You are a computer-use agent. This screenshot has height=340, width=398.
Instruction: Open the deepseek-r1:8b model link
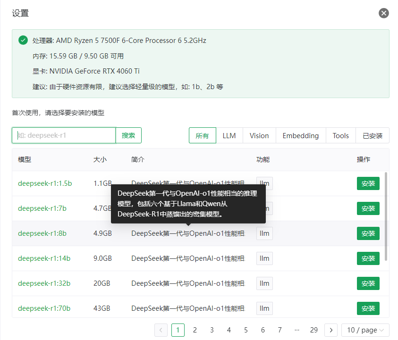point(42,233)
